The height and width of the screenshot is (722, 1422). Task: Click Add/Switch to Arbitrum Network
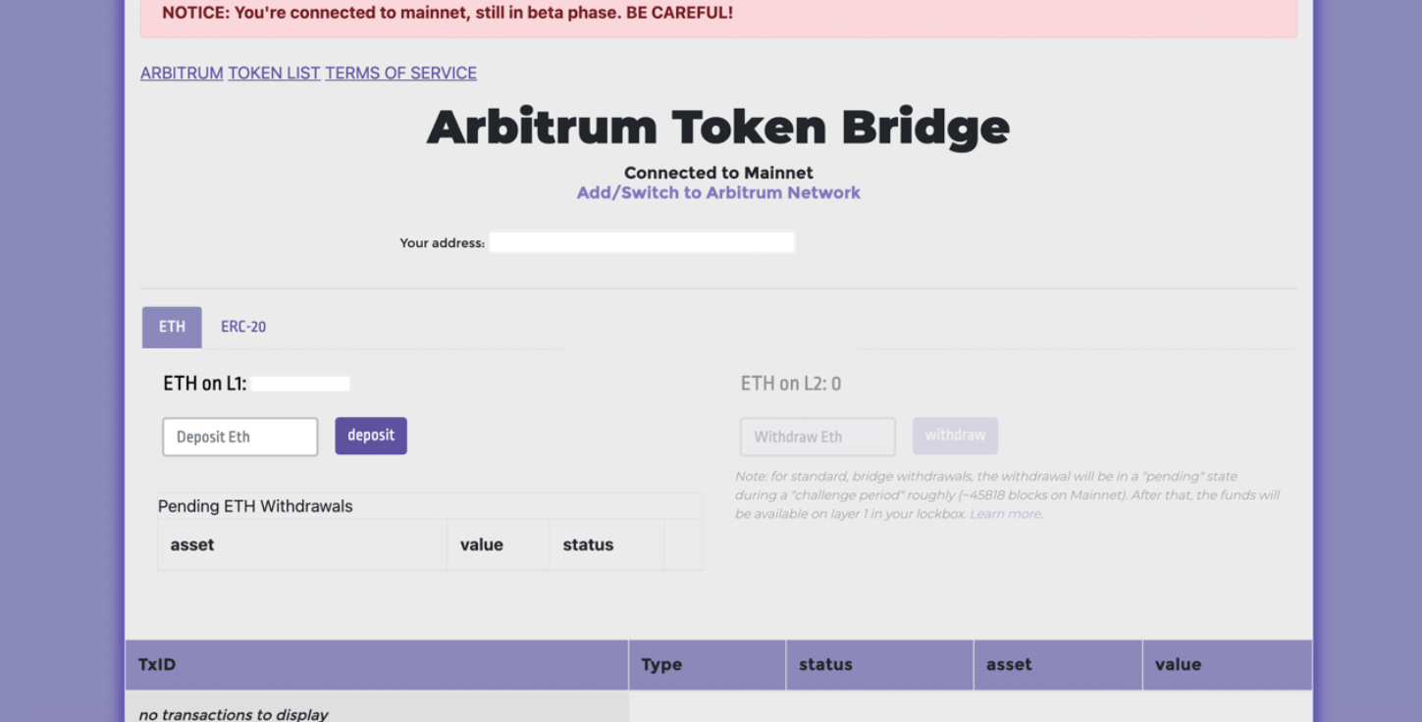[x=718, y=192]
